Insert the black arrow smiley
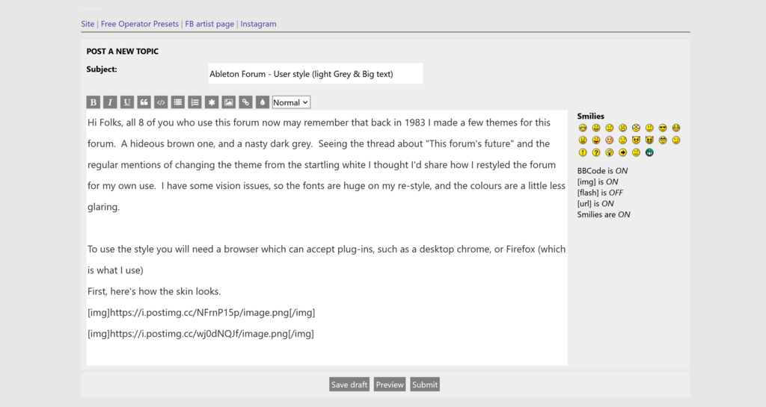Screen dimensions: 766x407 click(623, 152)
